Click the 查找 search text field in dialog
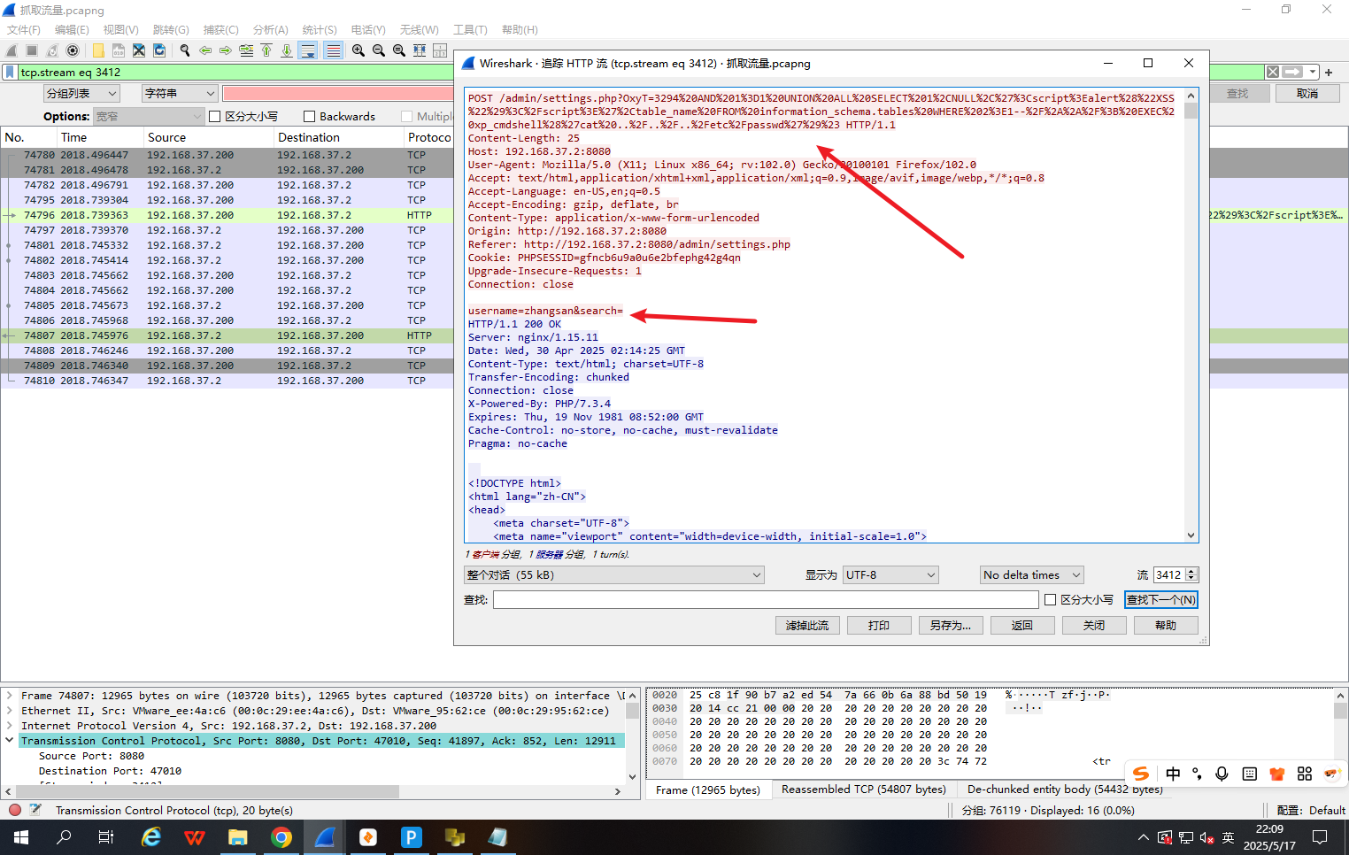 coord(766,600)
